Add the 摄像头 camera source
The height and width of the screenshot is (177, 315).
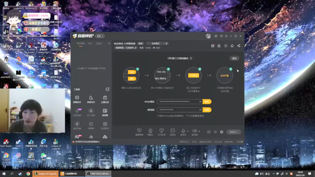[150, 132]
